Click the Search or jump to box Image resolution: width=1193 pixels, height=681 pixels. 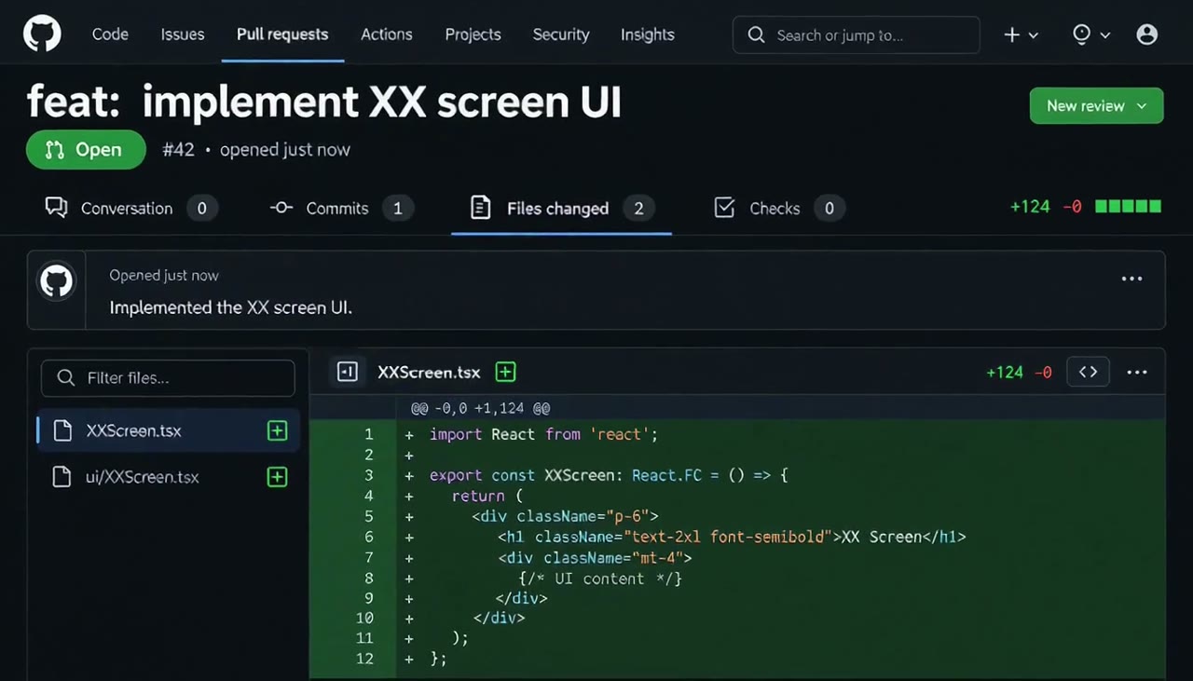856,34
